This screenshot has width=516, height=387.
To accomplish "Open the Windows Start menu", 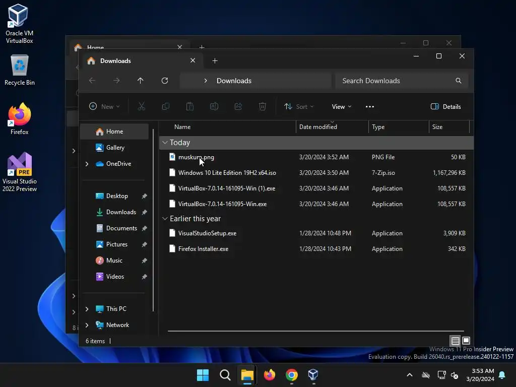I will 203,375.
